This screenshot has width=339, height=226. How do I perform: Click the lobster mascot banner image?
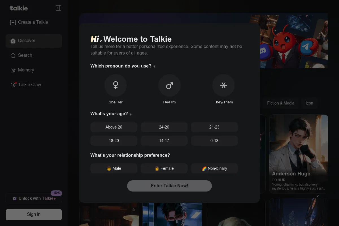click(289, 41)
